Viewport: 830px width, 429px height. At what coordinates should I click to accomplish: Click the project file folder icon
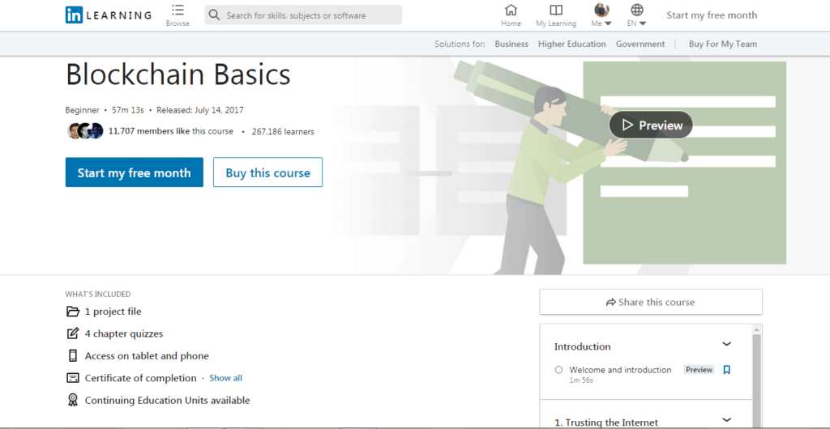tap(72, 311)
